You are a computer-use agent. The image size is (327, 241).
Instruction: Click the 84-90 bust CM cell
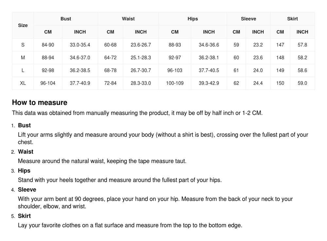tap(48, 45)
